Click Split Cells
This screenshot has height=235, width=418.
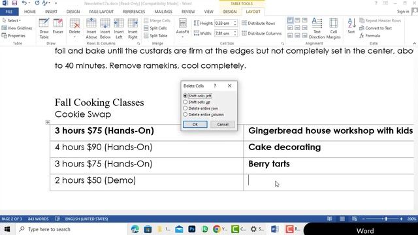coord(155,28)
